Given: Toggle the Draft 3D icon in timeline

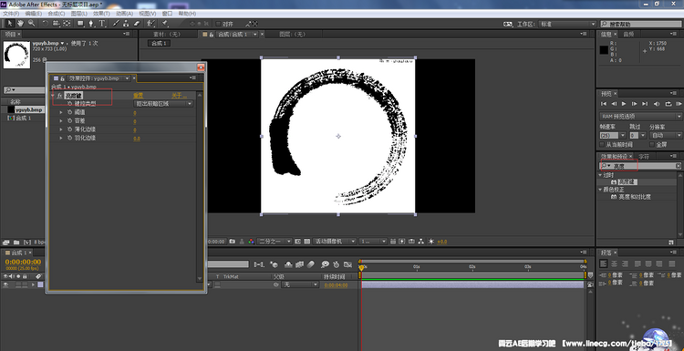Looking at the screenshot, I should [274, 264].
